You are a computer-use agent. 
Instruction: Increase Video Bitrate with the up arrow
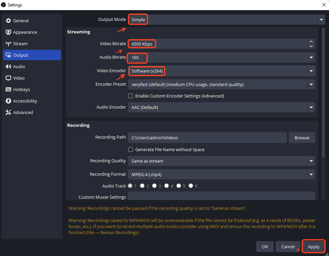311,41
